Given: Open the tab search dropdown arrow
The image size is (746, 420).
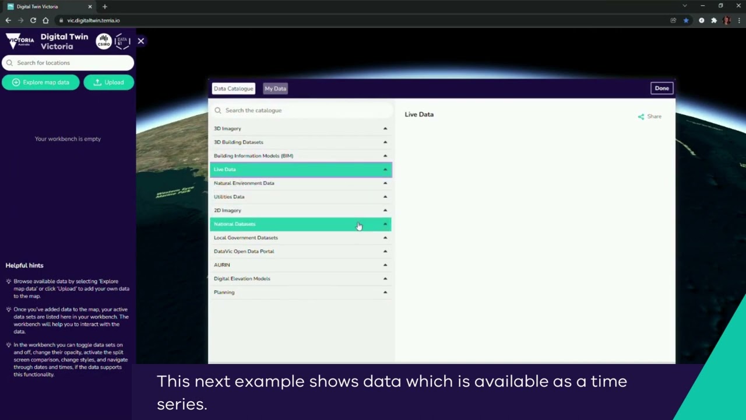Looking at the screenshot, I should (685, 6).
